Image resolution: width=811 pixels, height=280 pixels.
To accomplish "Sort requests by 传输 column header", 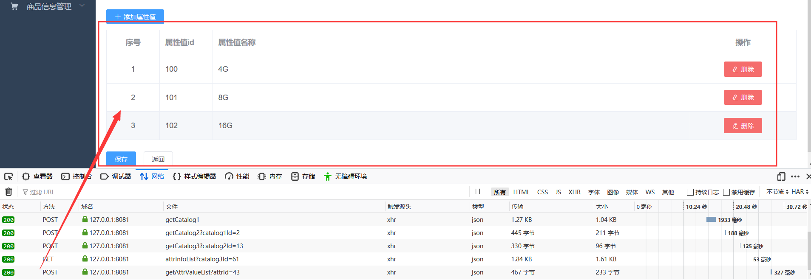I will point(551,207).
